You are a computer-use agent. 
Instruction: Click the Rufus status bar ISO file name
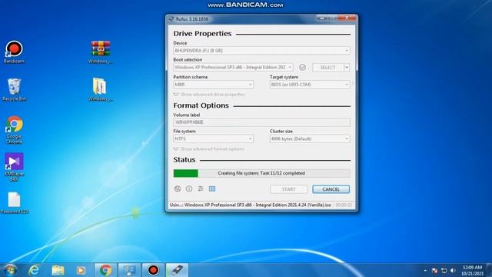[250, 205]
